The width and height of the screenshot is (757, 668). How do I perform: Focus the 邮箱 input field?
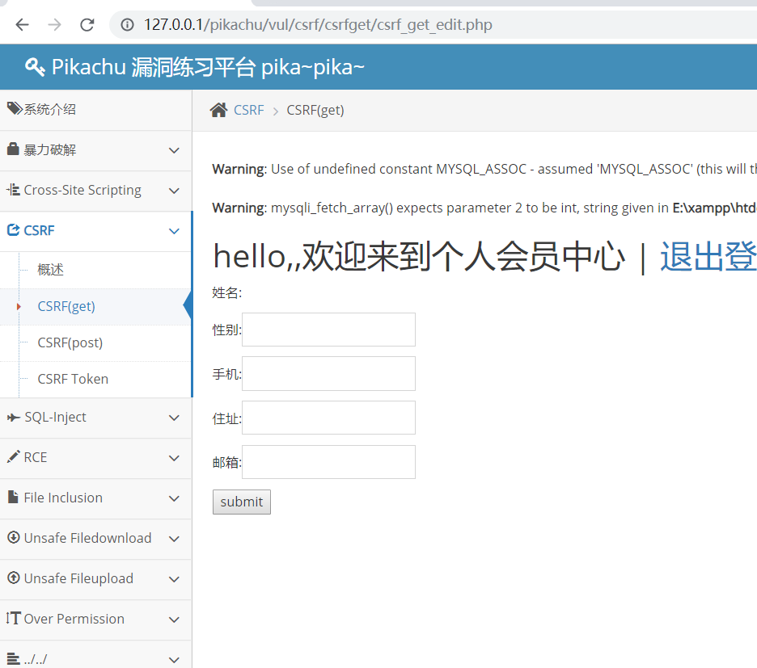tap(328, 462)
